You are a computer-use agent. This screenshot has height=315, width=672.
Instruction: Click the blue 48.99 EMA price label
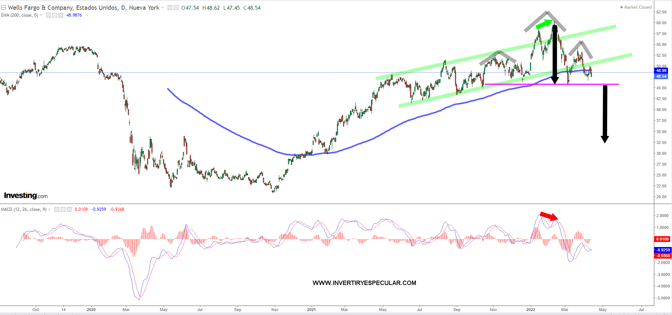click(x=661, y=71)
